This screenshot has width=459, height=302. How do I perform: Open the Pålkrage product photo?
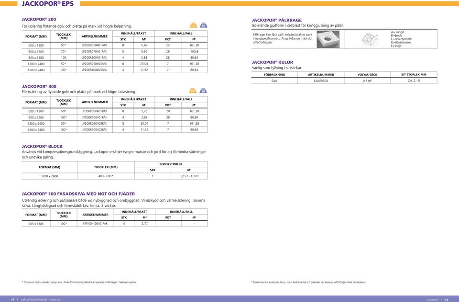[x=328, y=39]
